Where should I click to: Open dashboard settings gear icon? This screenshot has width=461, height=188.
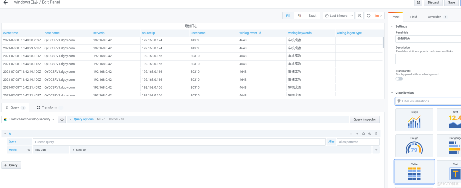click(418, 2)
